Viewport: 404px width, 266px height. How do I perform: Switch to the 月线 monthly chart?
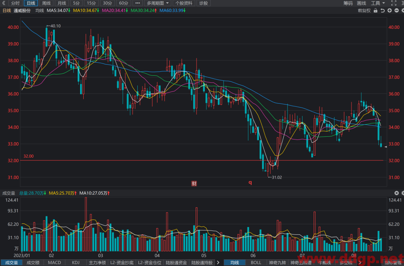click(62, 3)
